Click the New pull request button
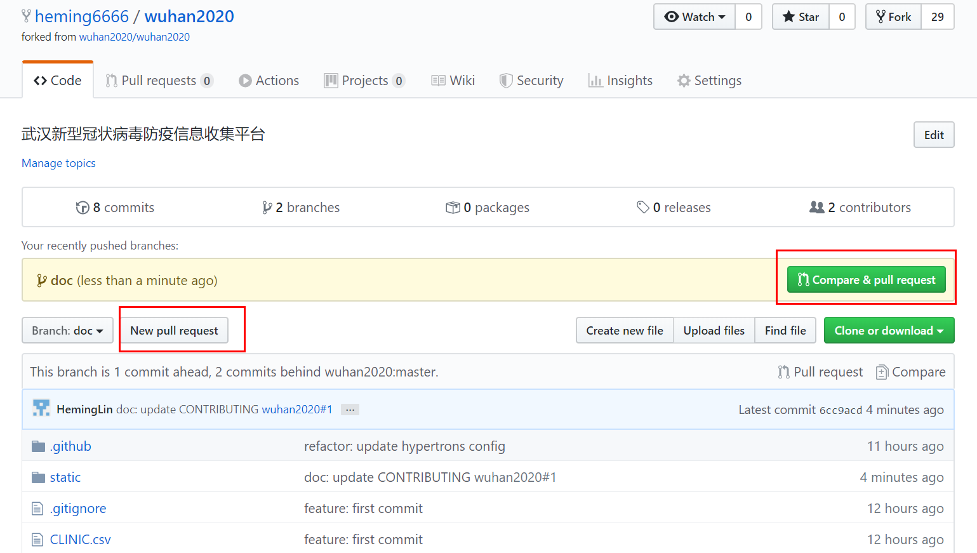 tap(174, 330)
